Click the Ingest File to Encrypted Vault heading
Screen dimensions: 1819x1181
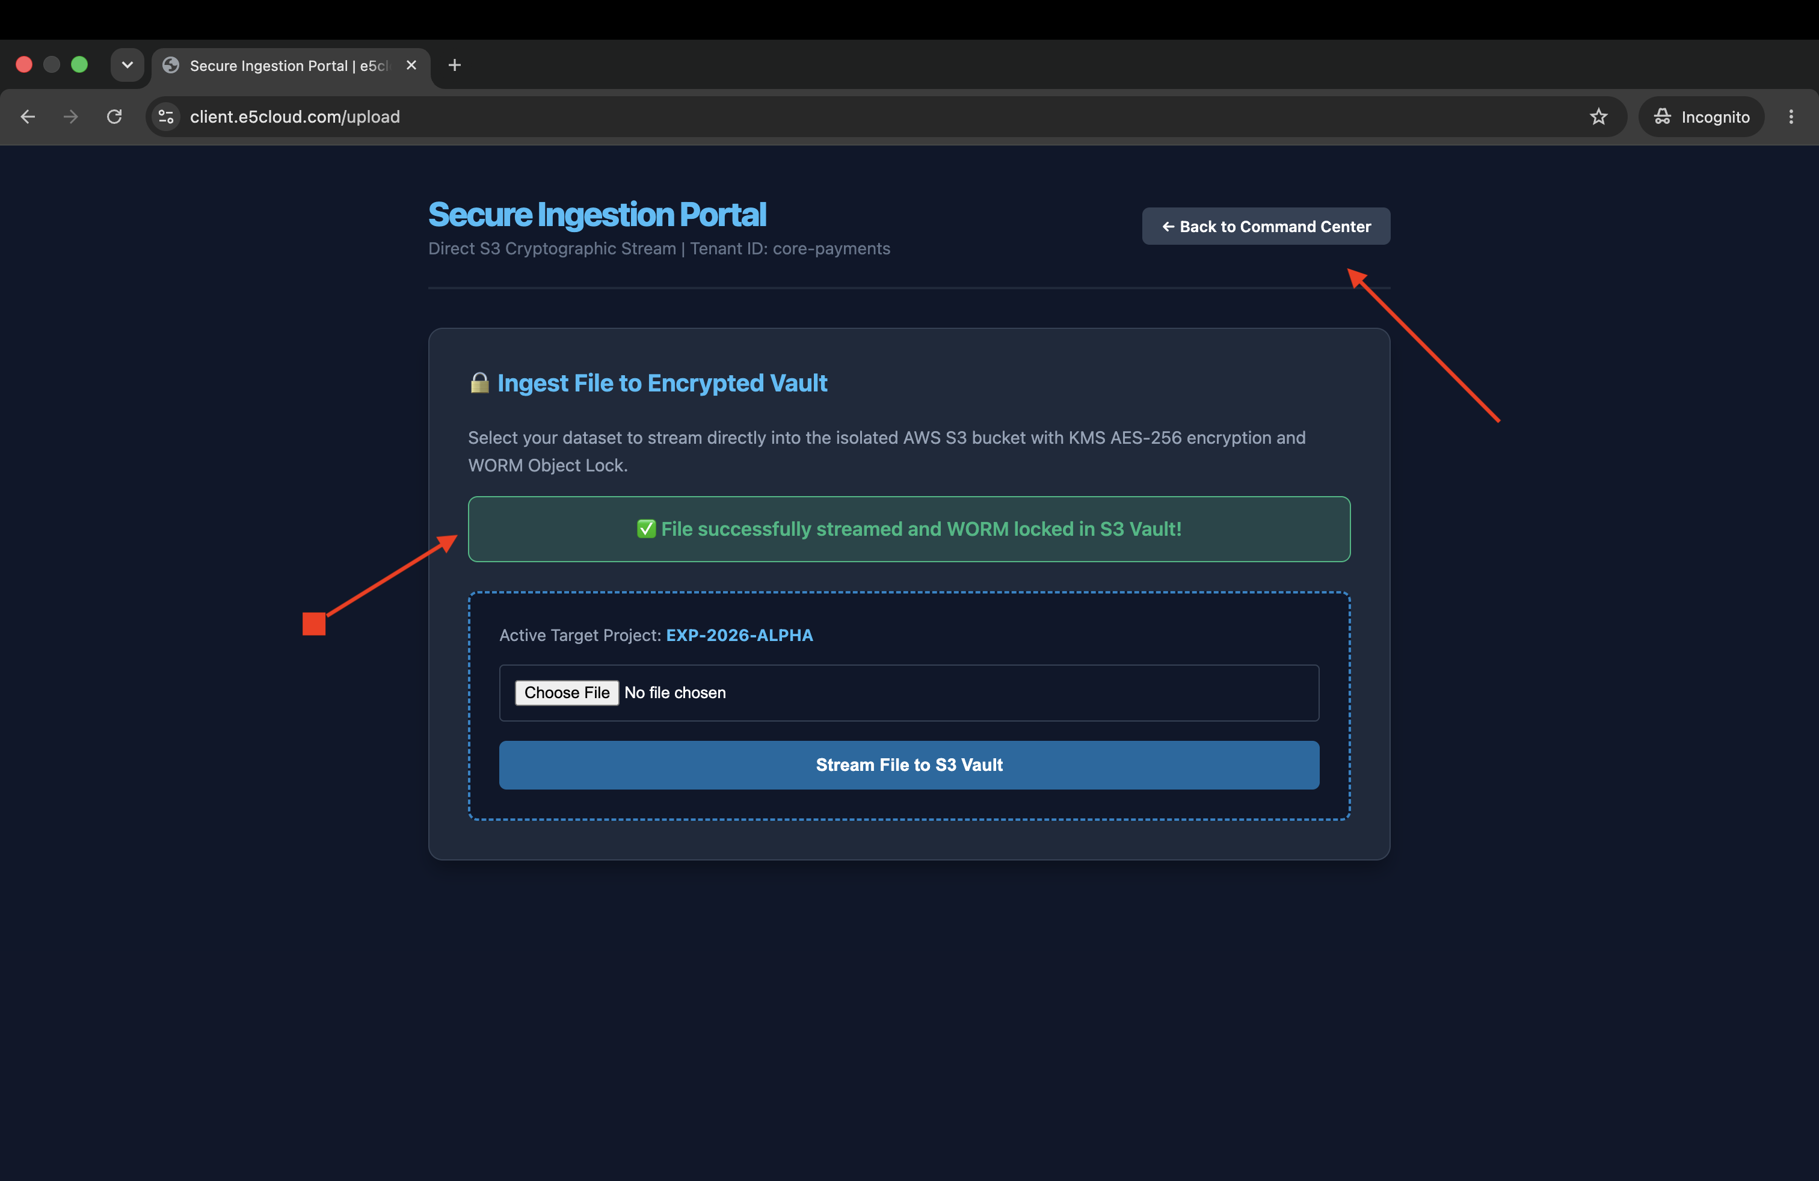(662, 382)
